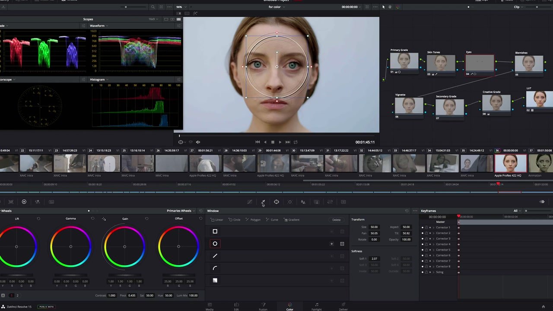Expand Corrector 7 keyframe track

433,261
